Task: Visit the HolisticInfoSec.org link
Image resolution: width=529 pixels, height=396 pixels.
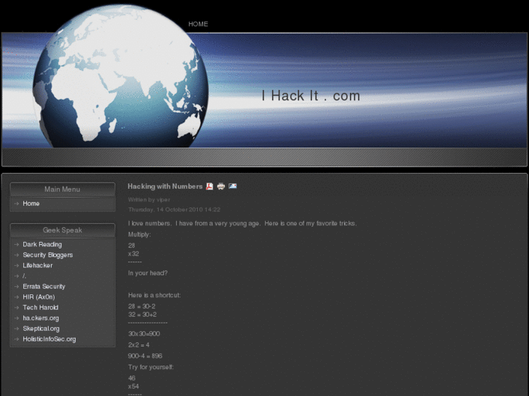Action: 49,339
